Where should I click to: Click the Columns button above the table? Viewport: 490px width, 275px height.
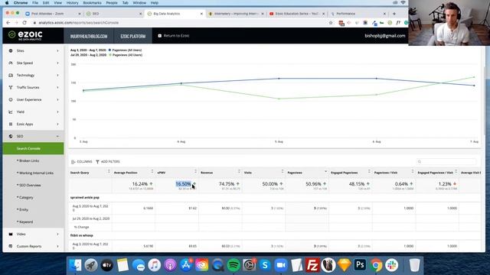tap(82, 162)
